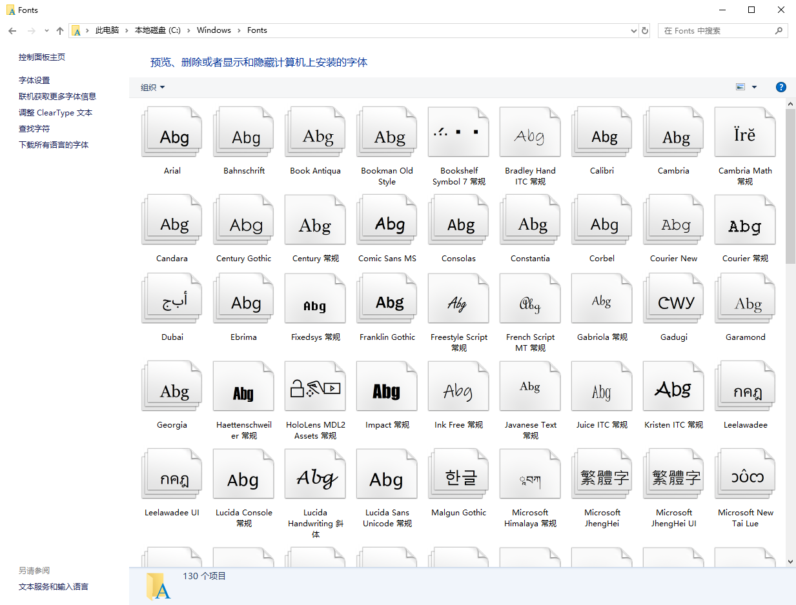This screenshot has height=605, width=796.
Task: Click the back navigation arrow
Action: tap(12, 30)
